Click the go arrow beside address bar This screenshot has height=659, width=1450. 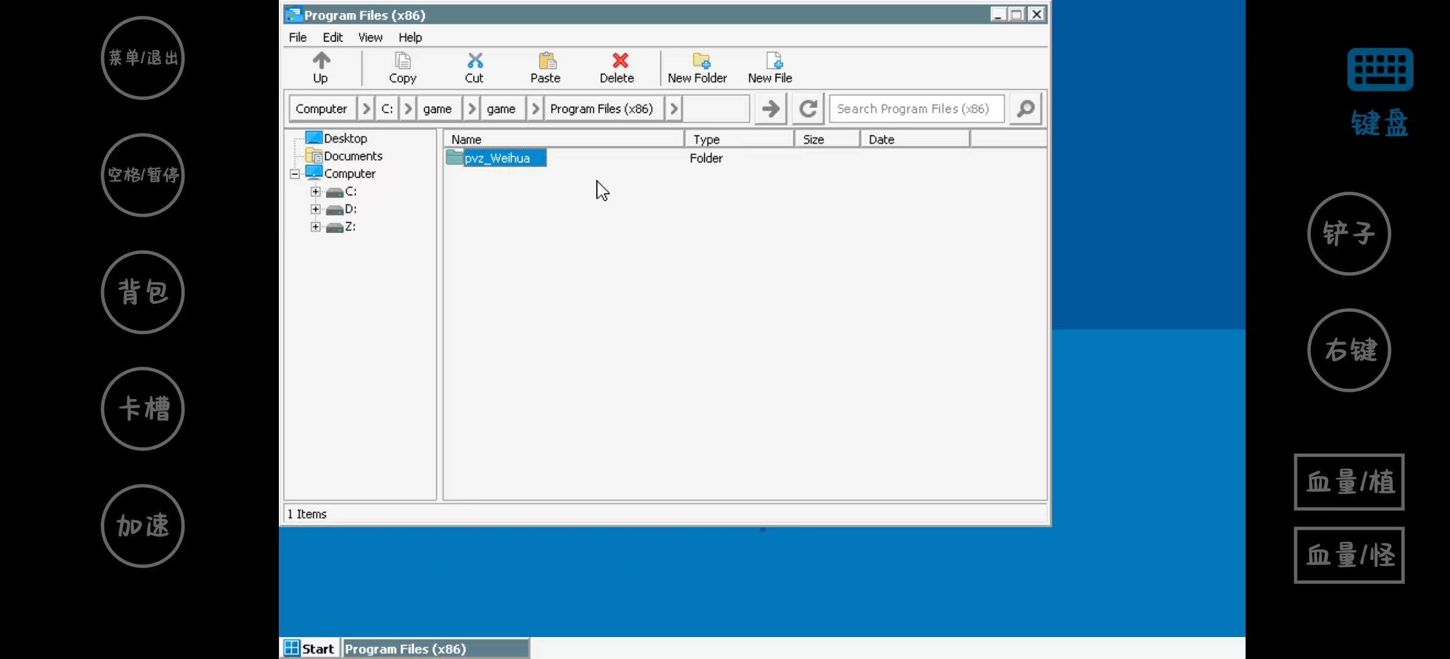[x=770, y=109]
